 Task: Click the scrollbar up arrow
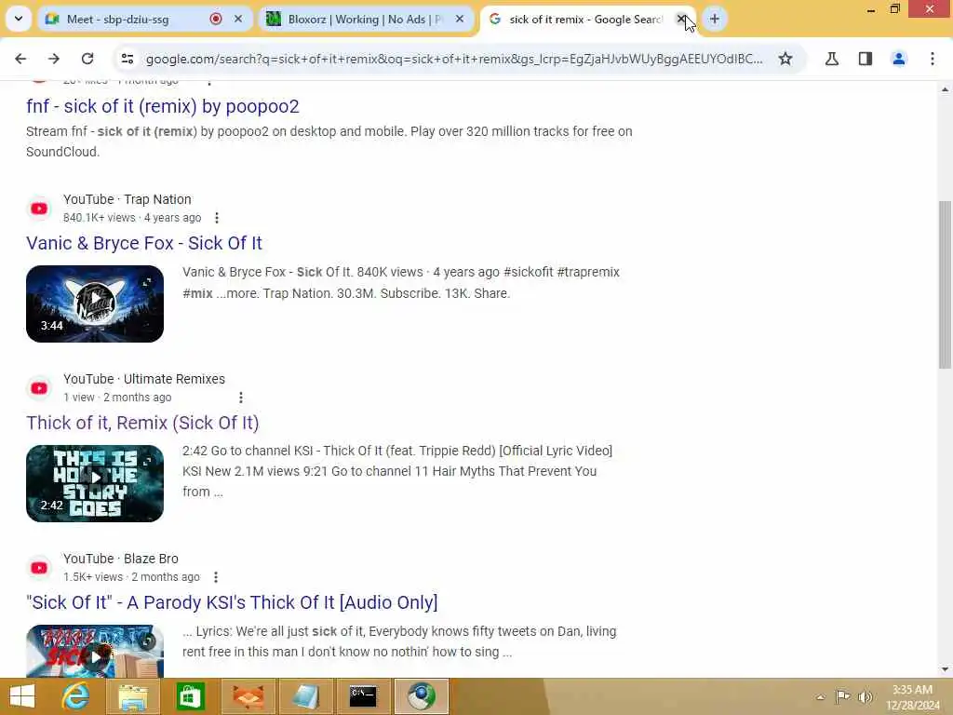[945, 89]
